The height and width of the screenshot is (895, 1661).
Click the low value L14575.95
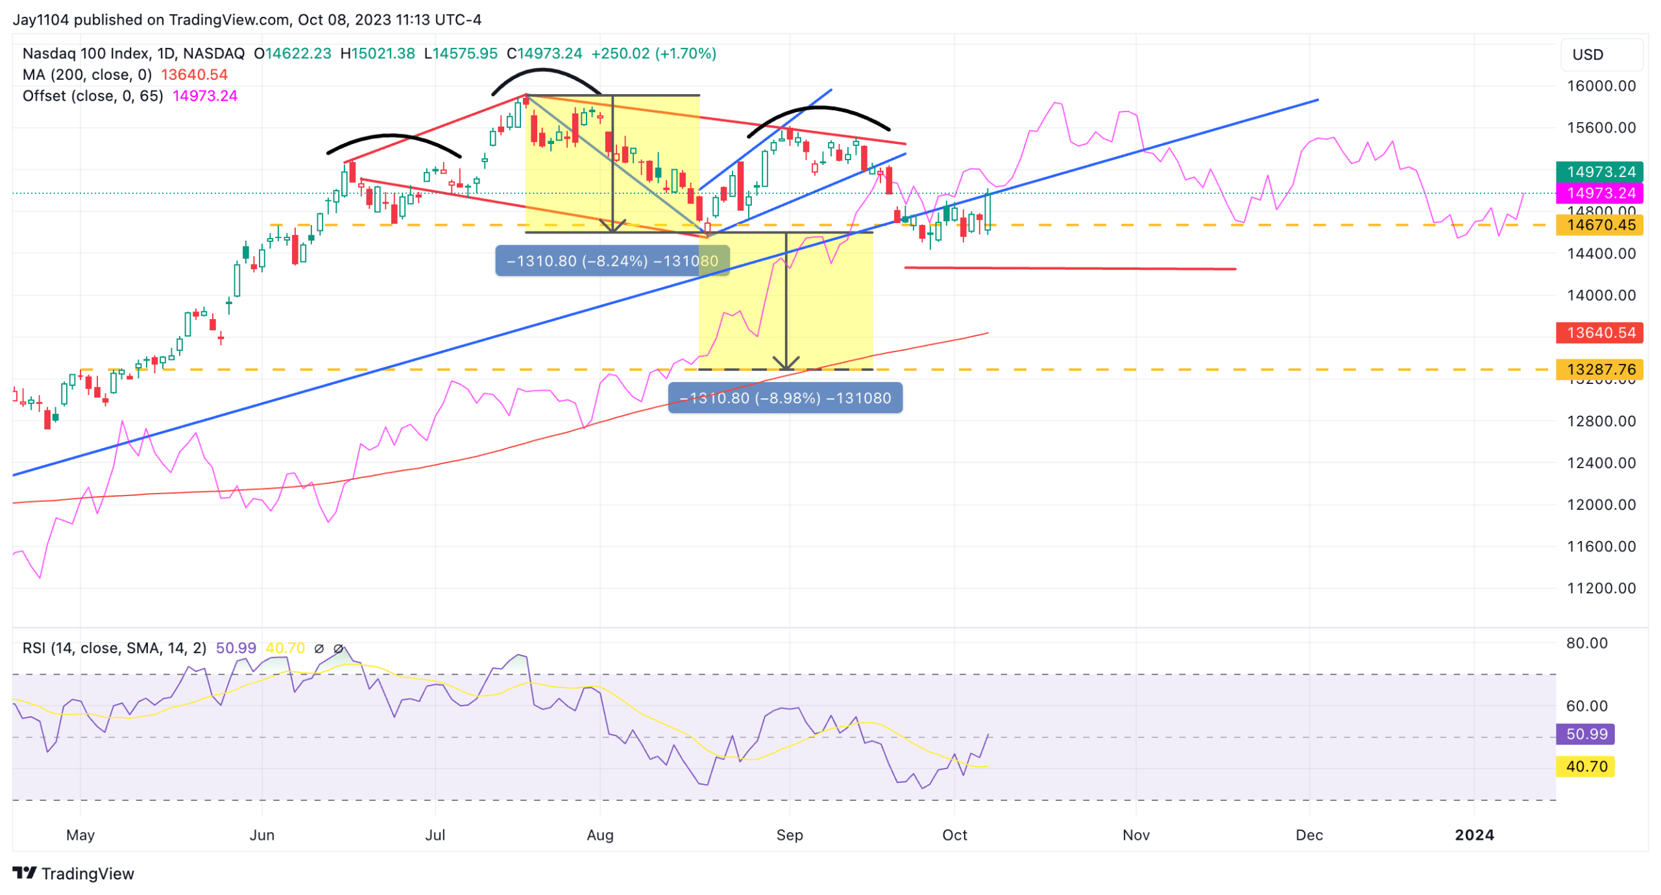click(x=460, y=53)
